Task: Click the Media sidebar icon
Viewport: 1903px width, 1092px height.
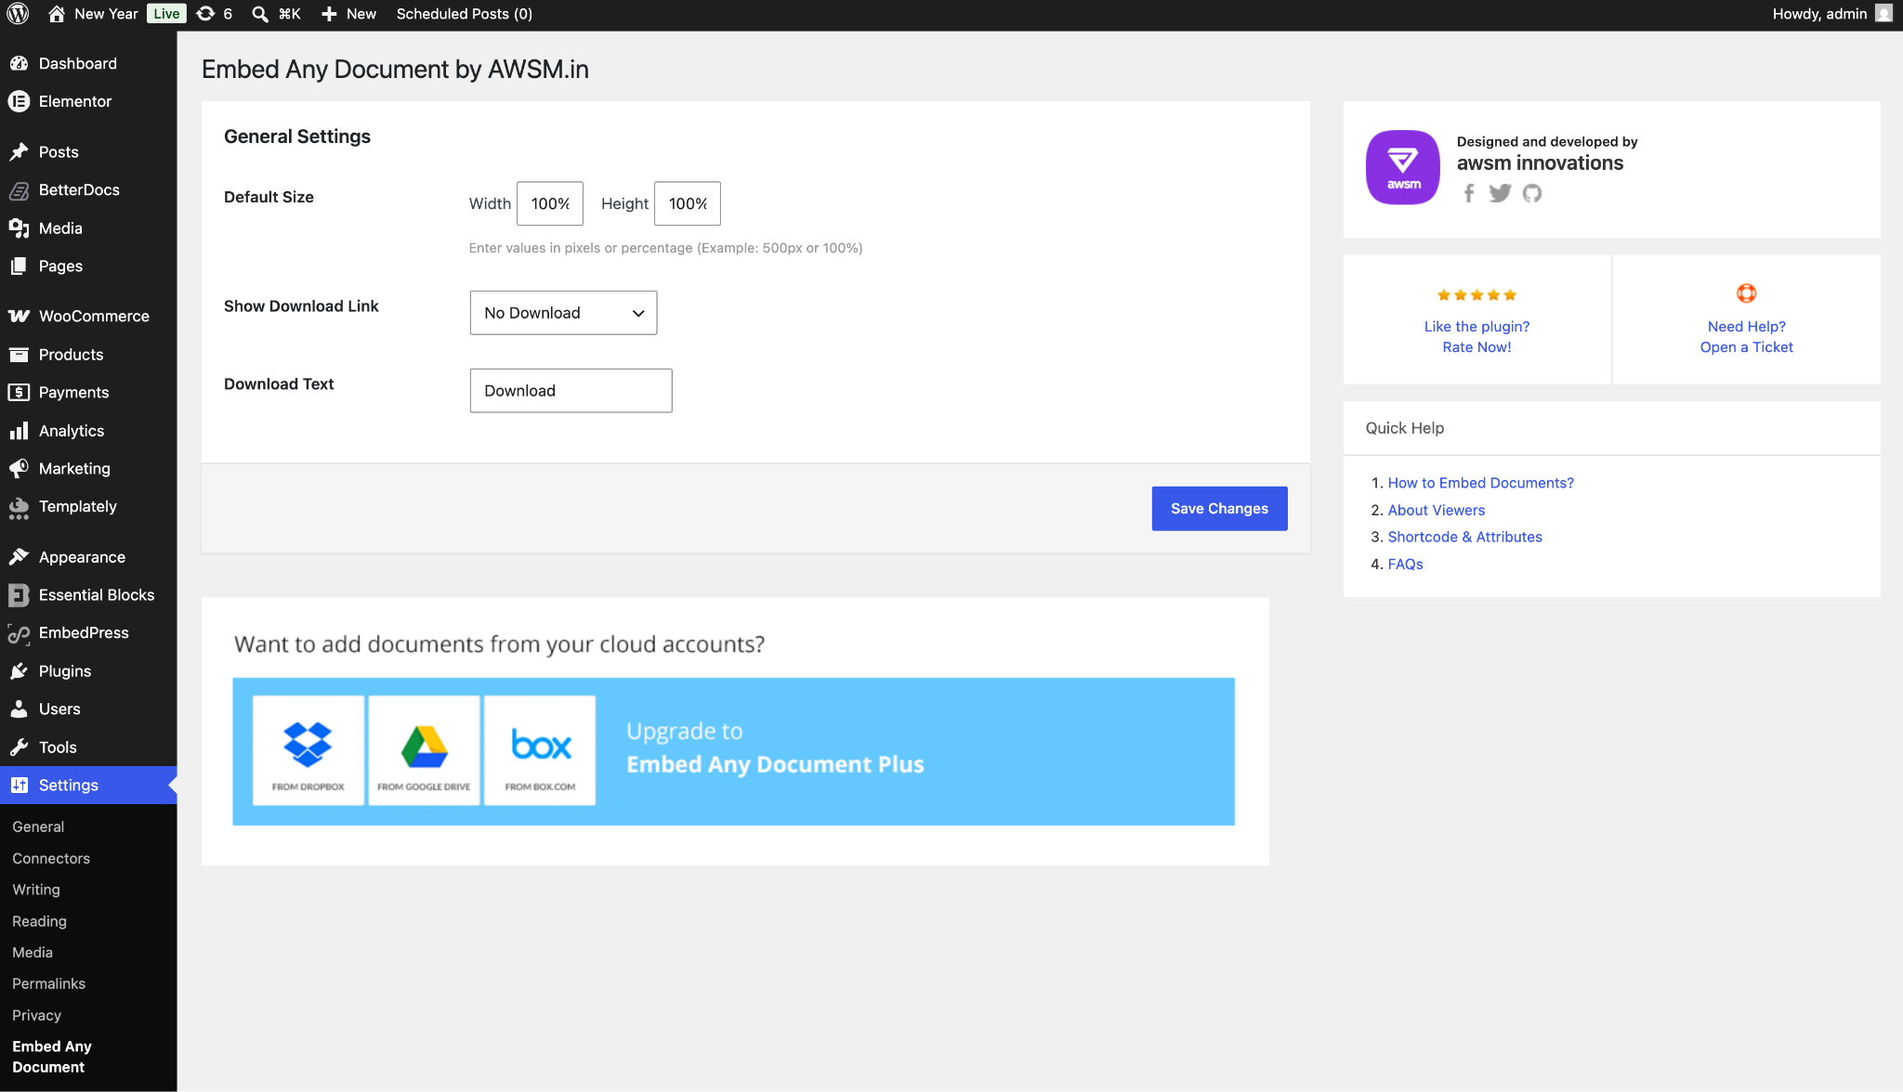Action: pyautogui.click(x=19, y=227)
